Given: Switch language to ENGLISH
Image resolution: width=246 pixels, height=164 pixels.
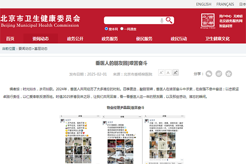Looking at the screenshot, I should 204,5.
